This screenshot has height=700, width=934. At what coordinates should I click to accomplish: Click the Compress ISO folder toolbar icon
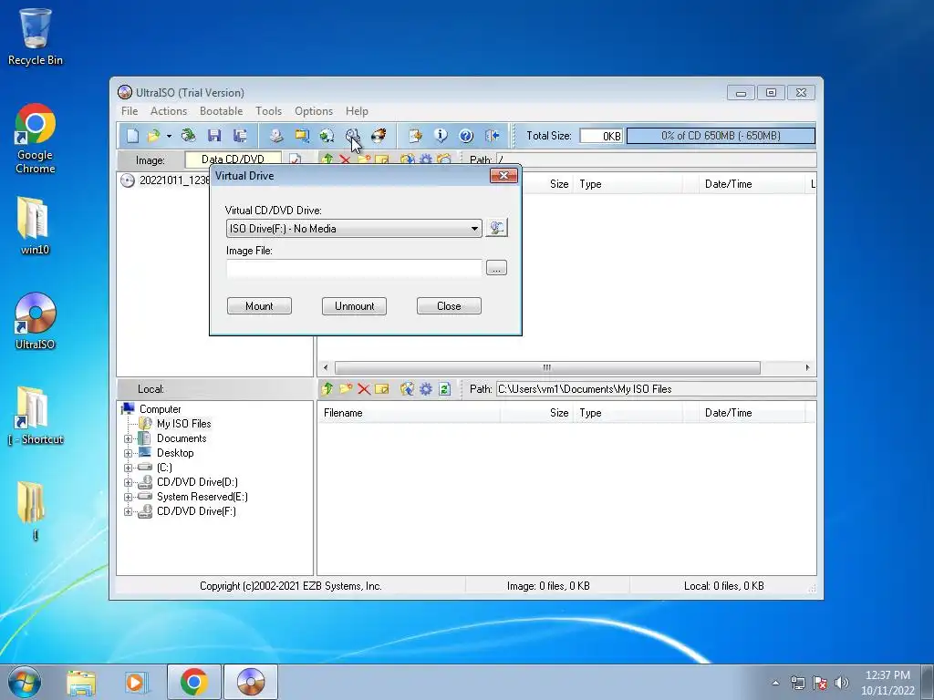click(302, 136)
